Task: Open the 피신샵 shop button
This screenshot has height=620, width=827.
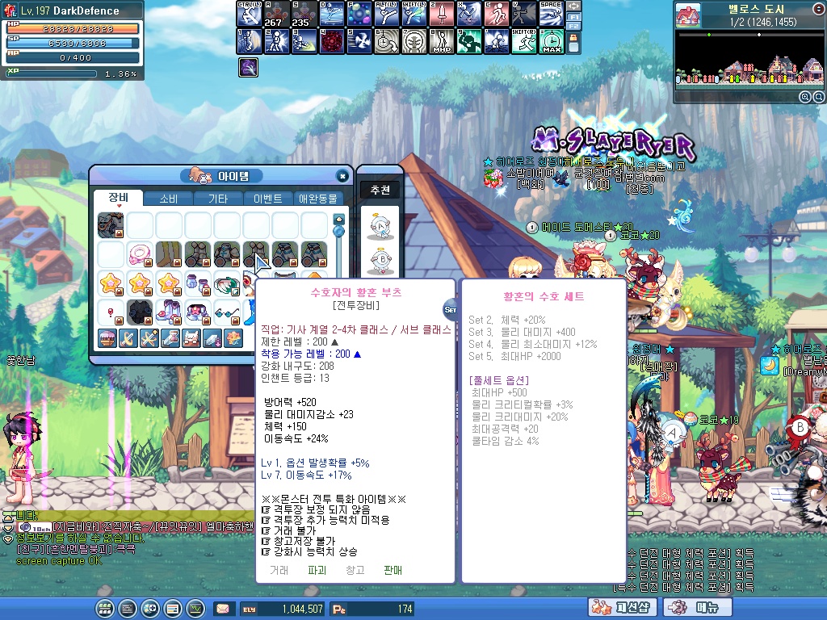Action: [623, 607]
